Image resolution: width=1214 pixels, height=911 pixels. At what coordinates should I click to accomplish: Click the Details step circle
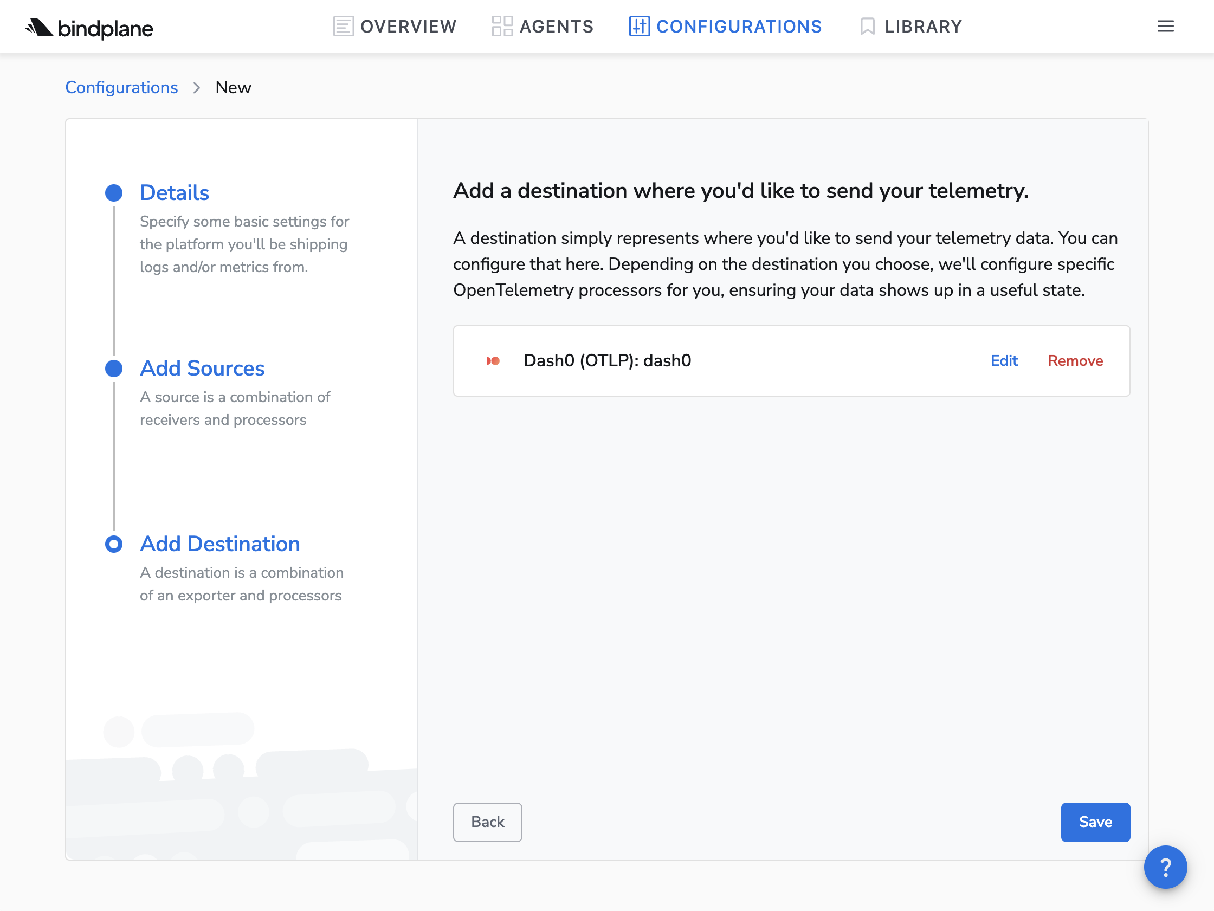114,192
